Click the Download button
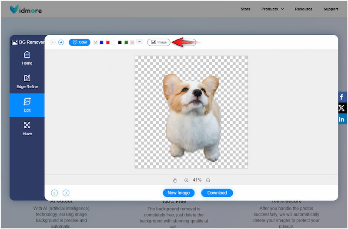The height and width of the screenshot is (229, 348). 217,193
